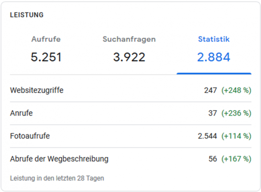Click the LEISTUNG card heading

27,15
